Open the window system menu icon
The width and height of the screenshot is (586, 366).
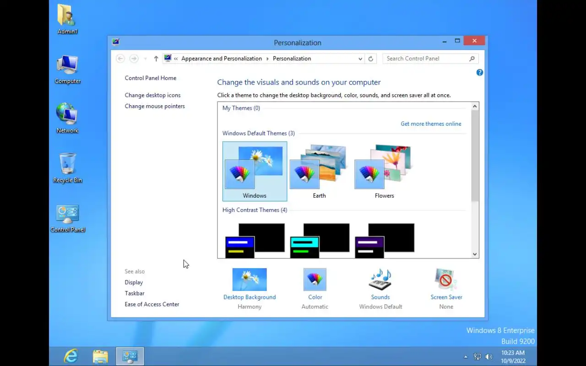click(x=115, y=42)
